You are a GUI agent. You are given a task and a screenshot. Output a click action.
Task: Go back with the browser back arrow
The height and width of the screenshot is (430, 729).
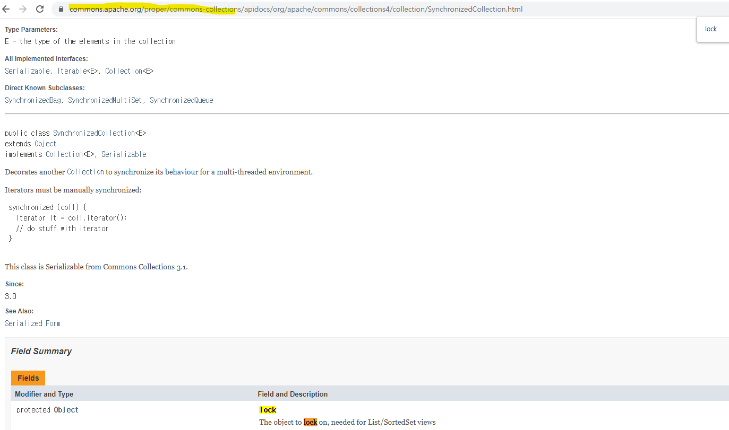[x=6, y=9]
